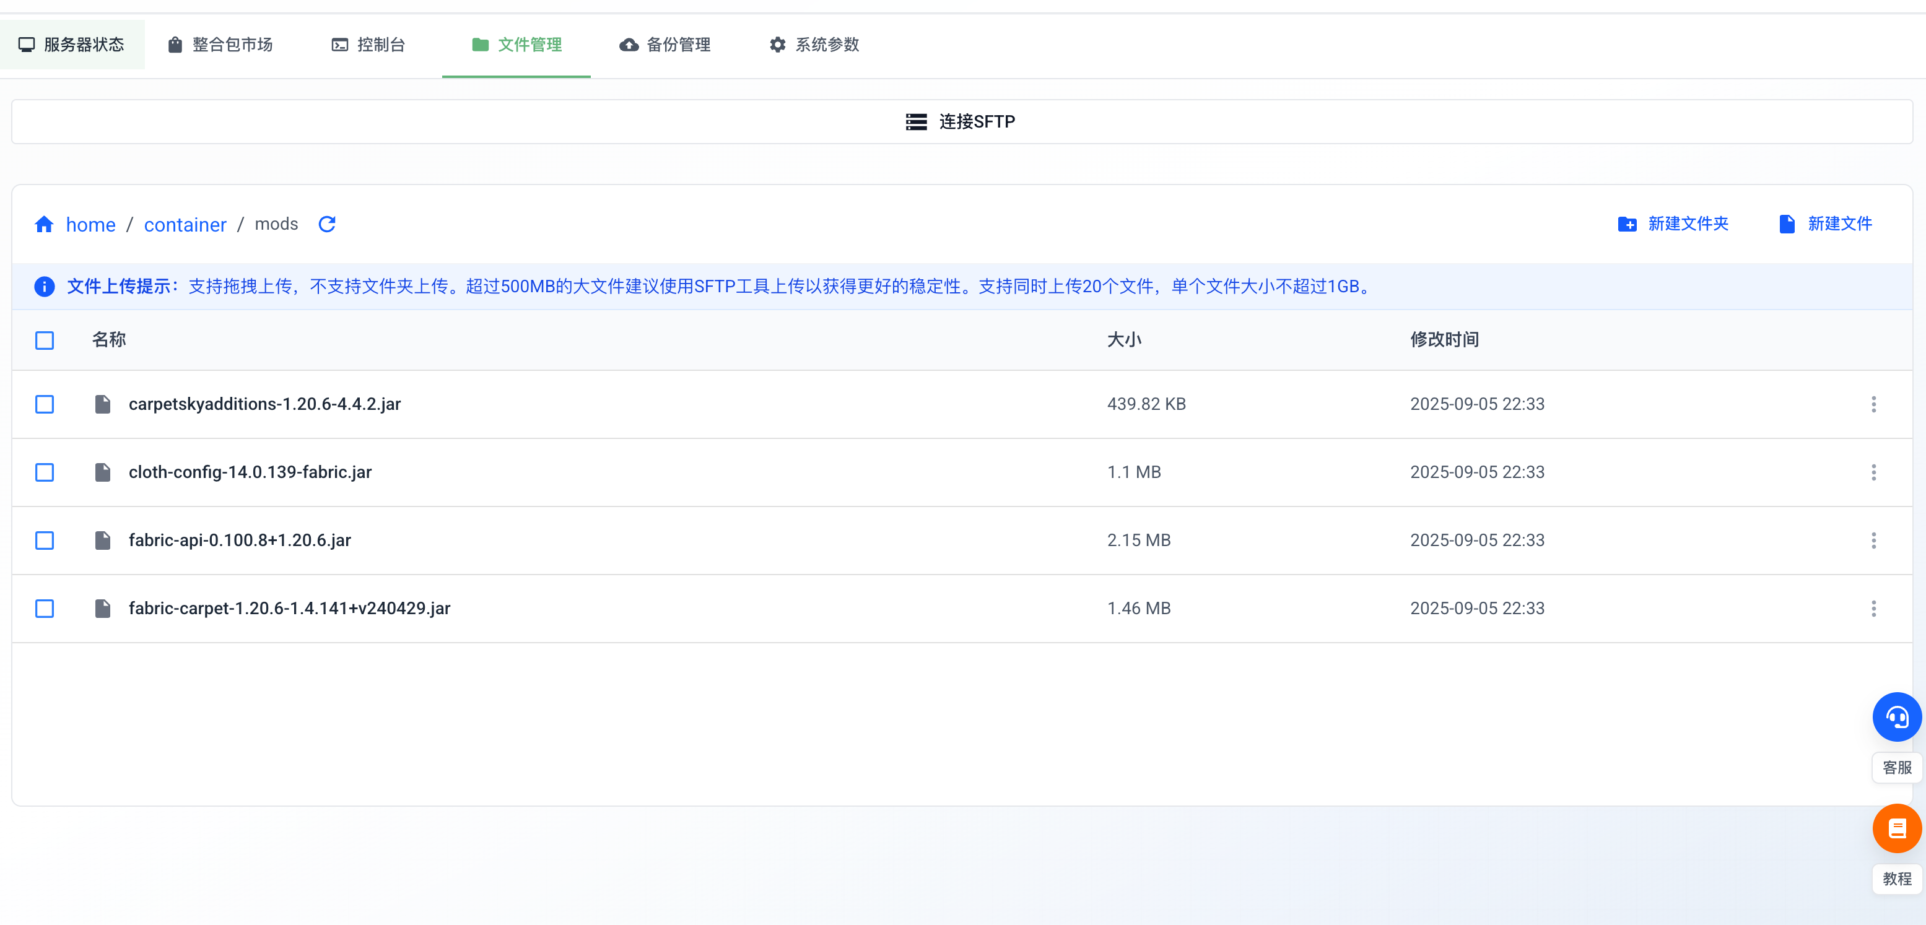
Task: Open customer service headset button
Action: 1897,716
